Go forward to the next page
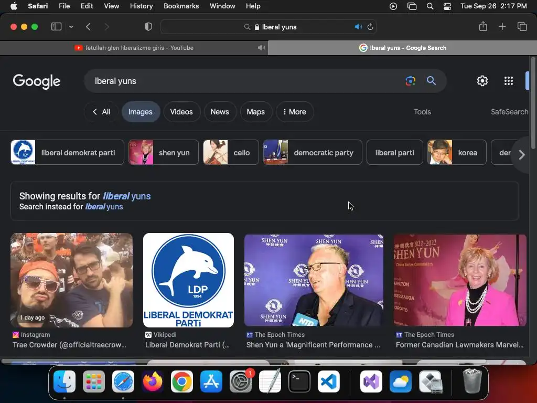The width and height of the screenshot is (537, 403). [x=106, y=27]
